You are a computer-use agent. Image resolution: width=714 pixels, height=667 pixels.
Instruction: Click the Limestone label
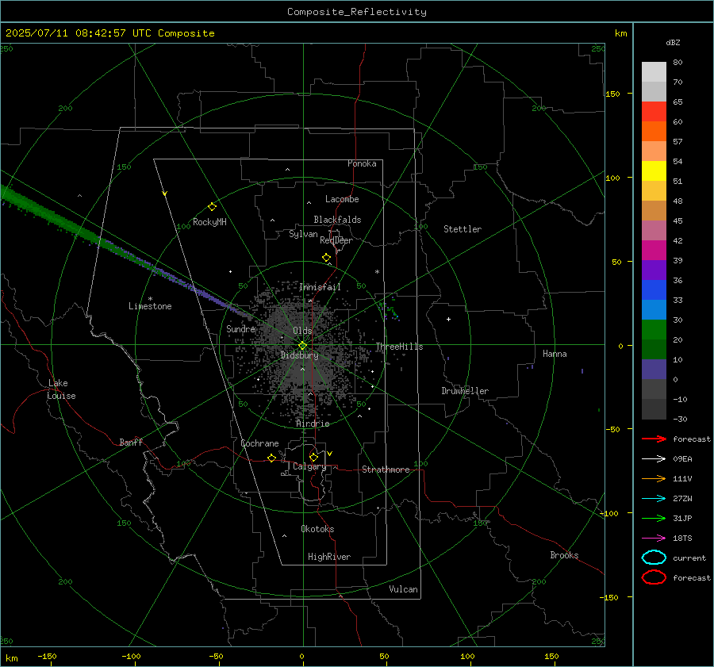click(150, 306)
